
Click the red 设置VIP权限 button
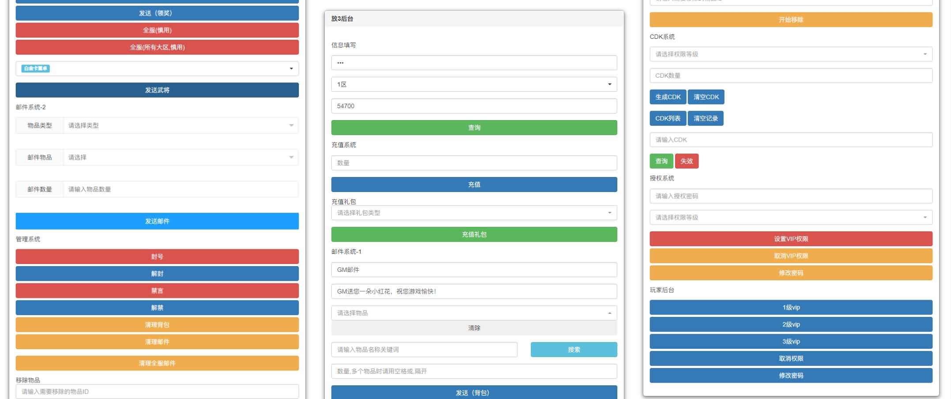(790, 239)
